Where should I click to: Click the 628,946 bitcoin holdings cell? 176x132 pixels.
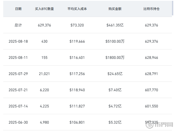click(151, 57)
